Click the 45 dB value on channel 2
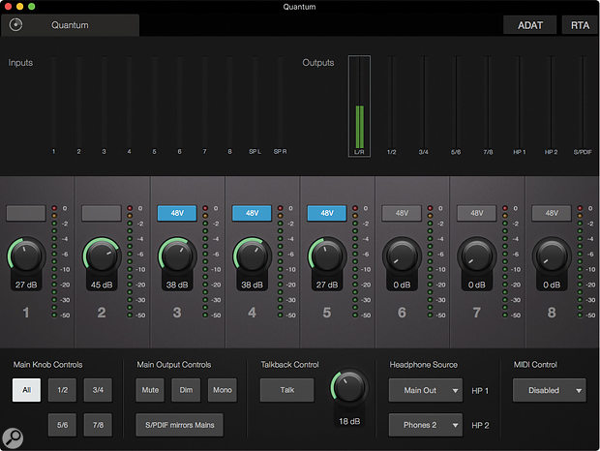The width and height of the screenshot is (600, 451). click(x=102, y=285)
